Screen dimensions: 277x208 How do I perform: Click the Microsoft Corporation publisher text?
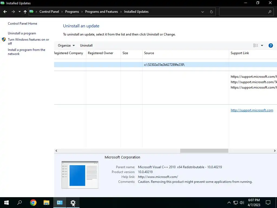click(x=122, y=157)
